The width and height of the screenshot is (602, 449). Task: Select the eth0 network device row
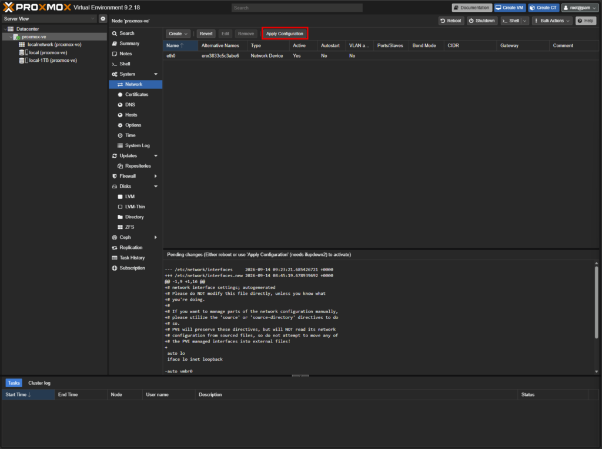click(381, 56)
